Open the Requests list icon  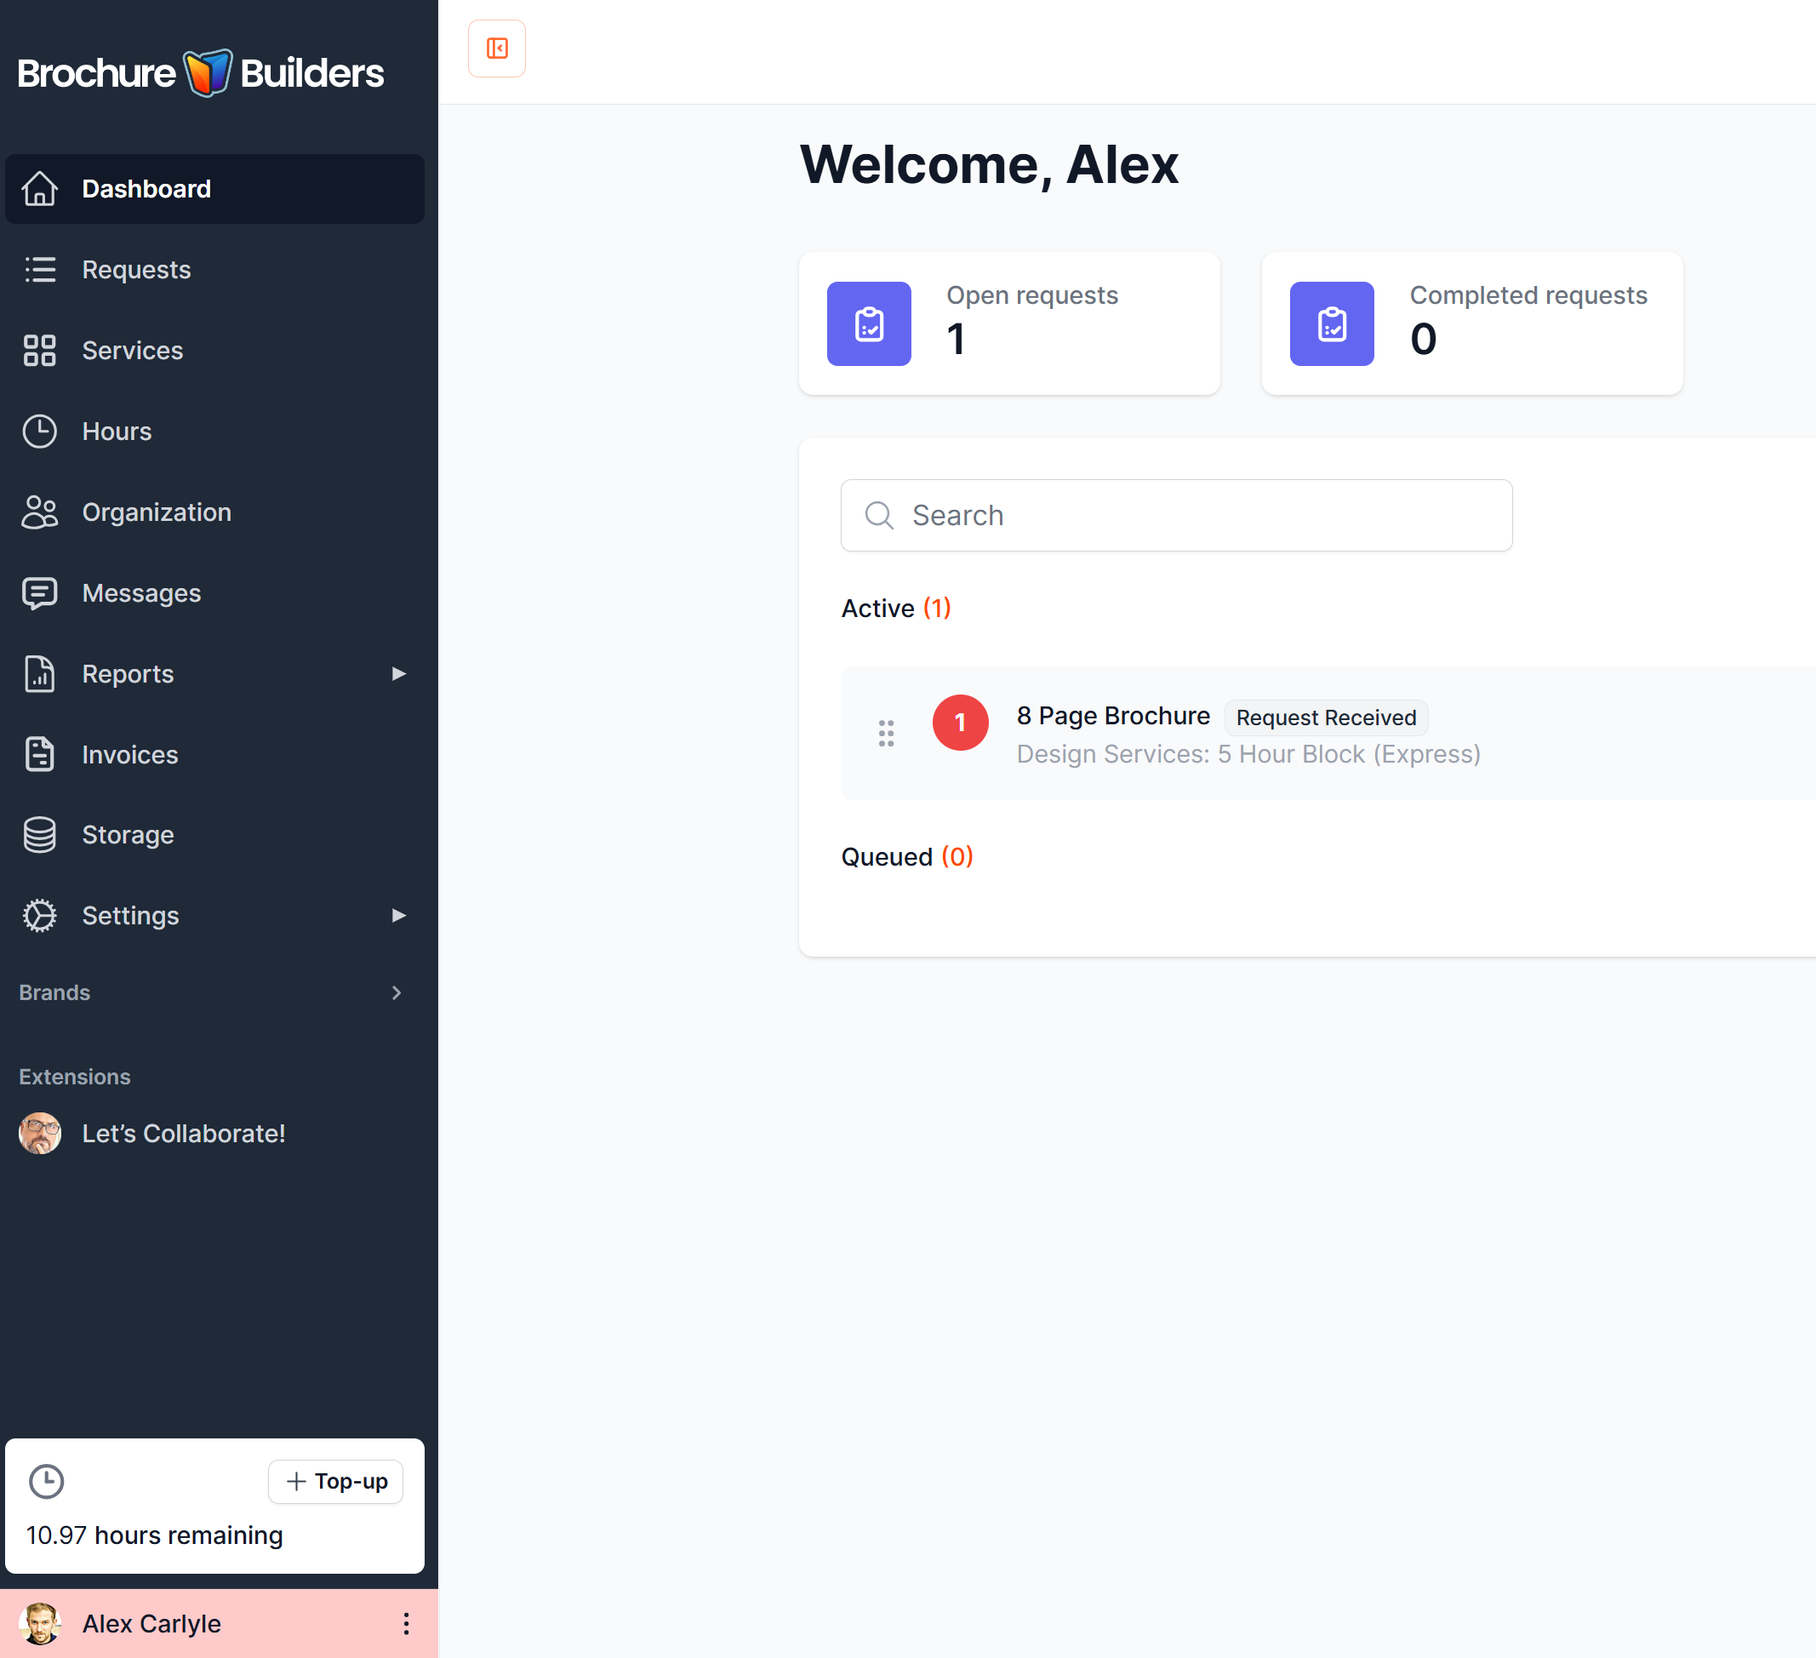click(x=40, y=270)
